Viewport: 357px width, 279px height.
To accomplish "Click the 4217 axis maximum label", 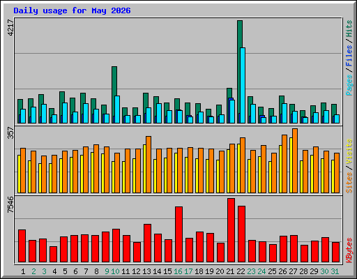I will [x=10, y=27].
